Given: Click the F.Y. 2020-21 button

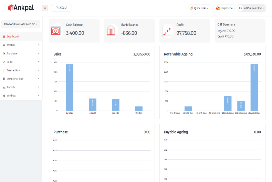Looking at the screenshot, I should point(61,8).
